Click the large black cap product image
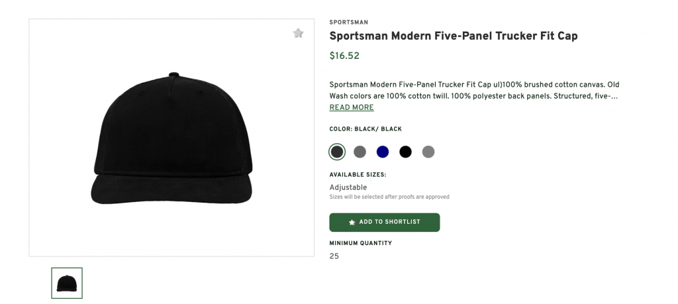 [171, 138]
